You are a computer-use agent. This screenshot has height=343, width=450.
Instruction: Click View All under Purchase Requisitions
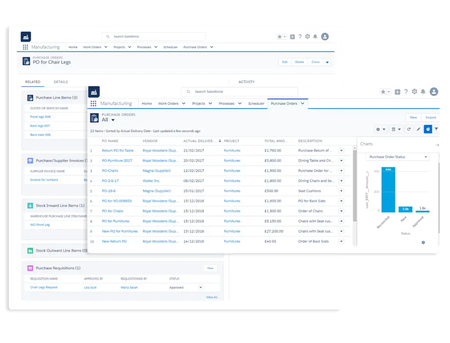point(211,297)
